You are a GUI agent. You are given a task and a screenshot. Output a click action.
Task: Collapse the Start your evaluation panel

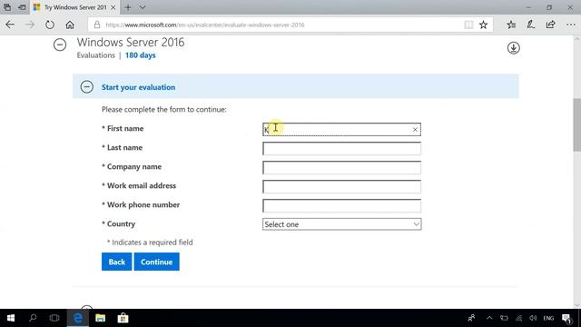(87, 87)
